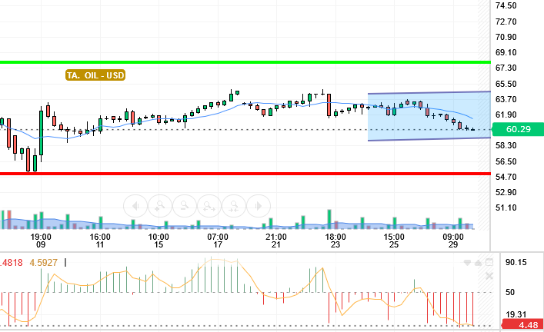Click the TA. OIL - USD label
Screen dimensions: 544x332
tap(95, 75)
